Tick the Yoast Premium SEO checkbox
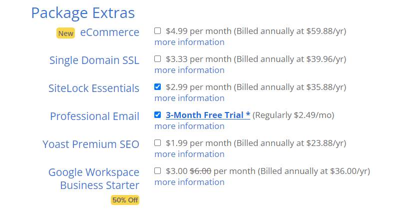The width and height of the screenshot is (416, 209). point(158,143)
